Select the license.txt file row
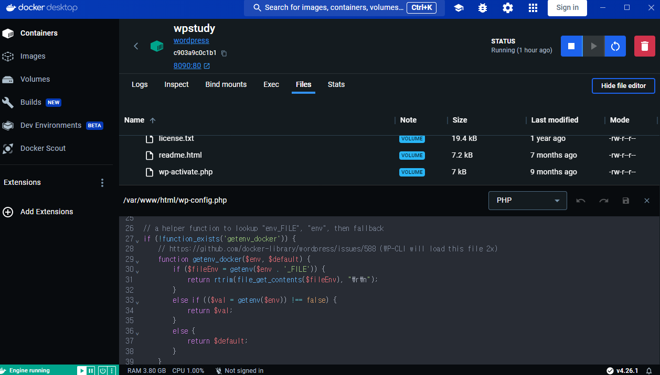This screenshot has width=660, height=375. click(389, 138)
